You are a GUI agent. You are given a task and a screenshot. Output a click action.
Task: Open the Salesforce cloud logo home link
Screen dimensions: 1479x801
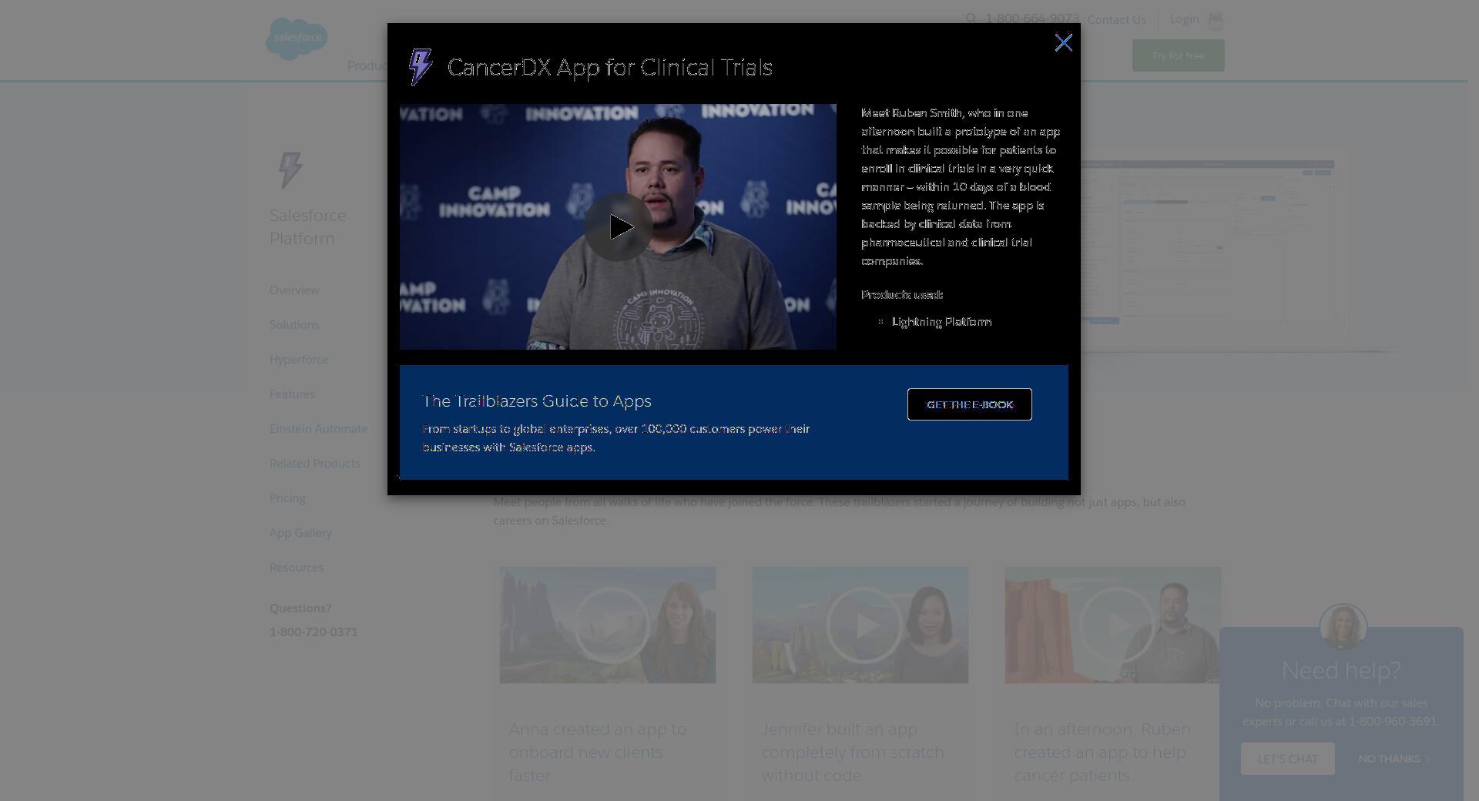point(297,39)
